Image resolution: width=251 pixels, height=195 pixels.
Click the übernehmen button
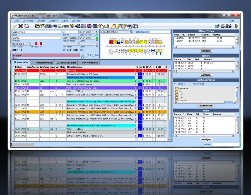tap(206, 106)
